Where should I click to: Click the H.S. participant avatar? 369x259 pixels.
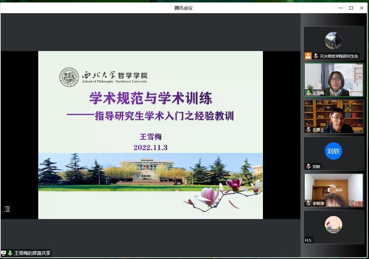pyautogui.click(x=333, y=225)
